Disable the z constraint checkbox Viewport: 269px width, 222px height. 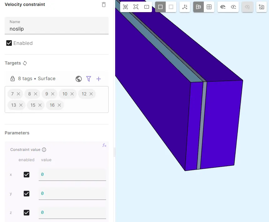pos(27,213)
